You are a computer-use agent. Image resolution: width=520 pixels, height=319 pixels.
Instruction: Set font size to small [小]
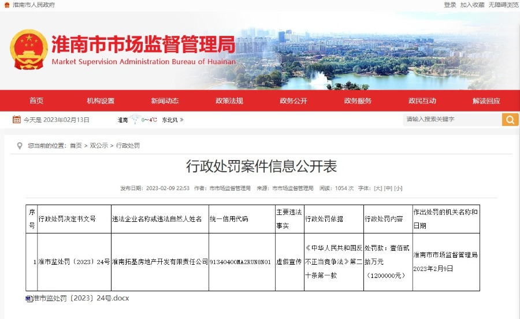click(398, 188)
